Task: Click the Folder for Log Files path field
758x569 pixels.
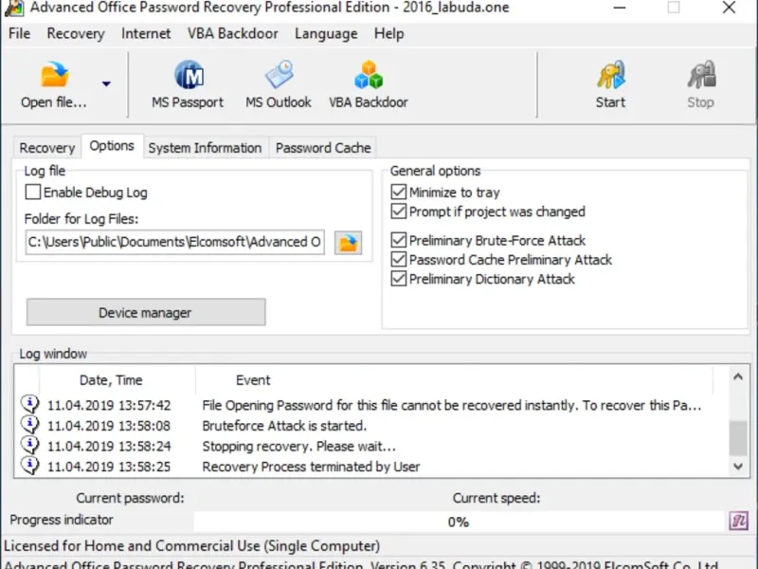Action: [x=174, y=242]
